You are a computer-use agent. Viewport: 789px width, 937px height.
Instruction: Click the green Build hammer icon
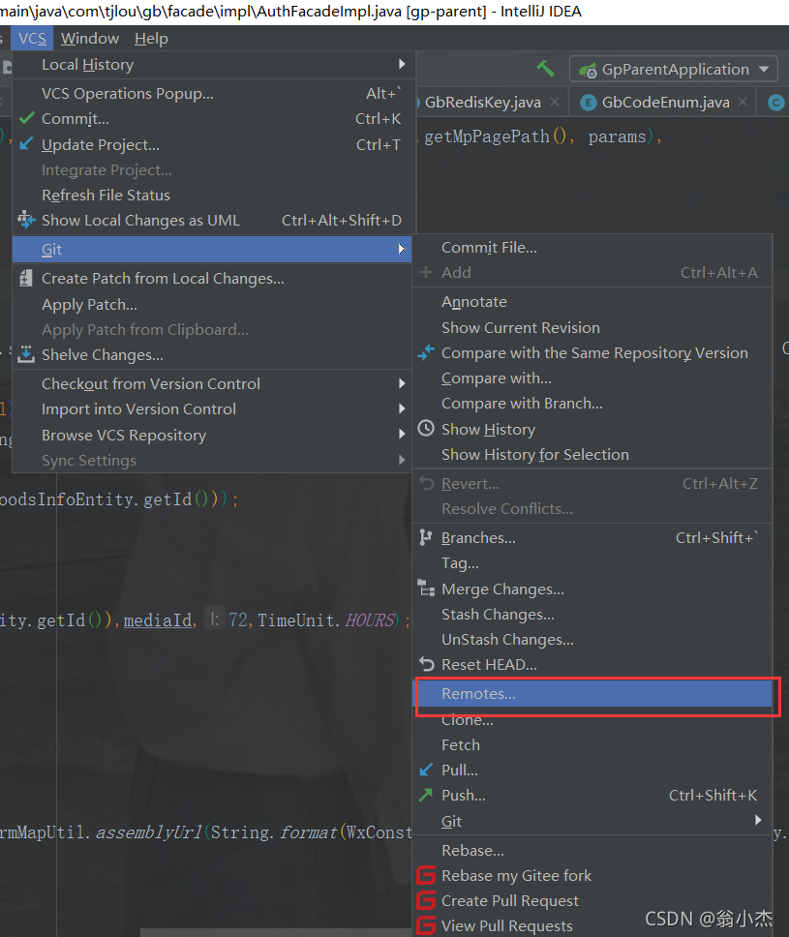click(544, 69)
